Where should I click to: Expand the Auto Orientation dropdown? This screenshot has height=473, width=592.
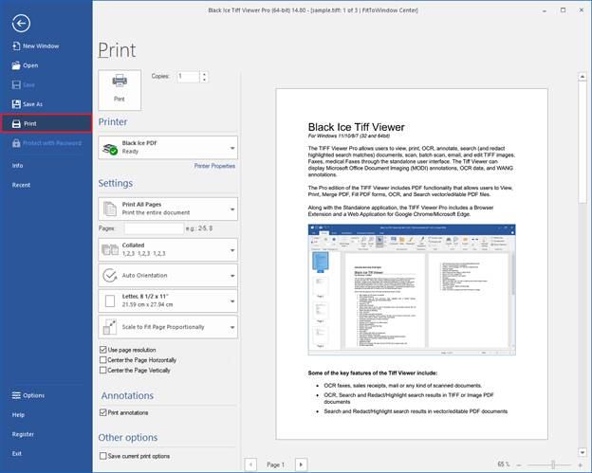[x=168, y=275]
